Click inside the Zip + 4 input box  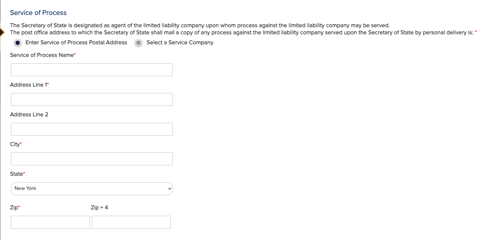(x=131, y=222)
